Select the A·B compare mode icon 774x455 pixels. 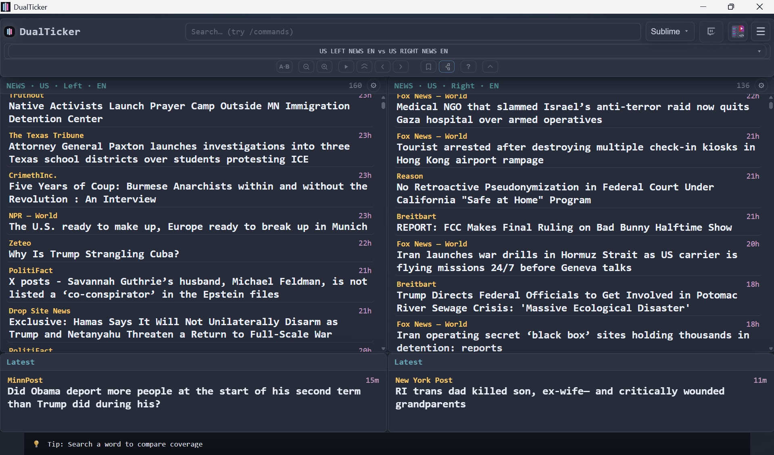[284, 67]
